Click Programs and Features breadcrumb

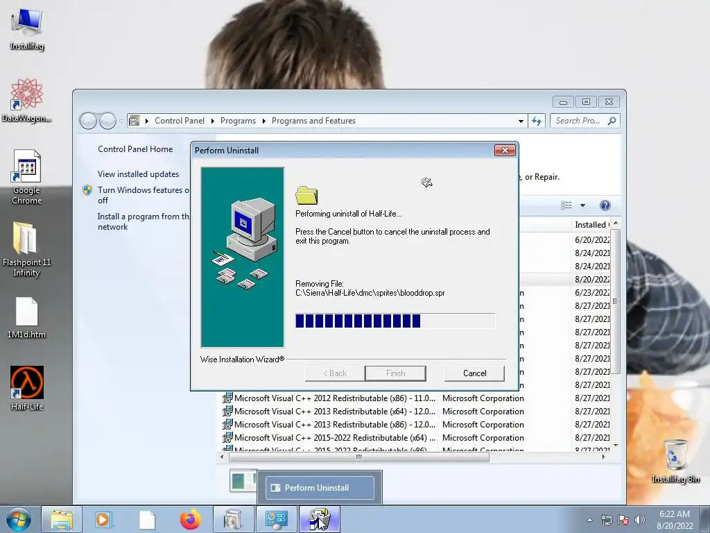click(313, 121)
